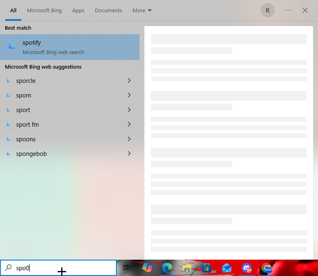Open Microsoft Edge from the taskbar
This screenshot has width=318, height=276.
click(167, 268)
